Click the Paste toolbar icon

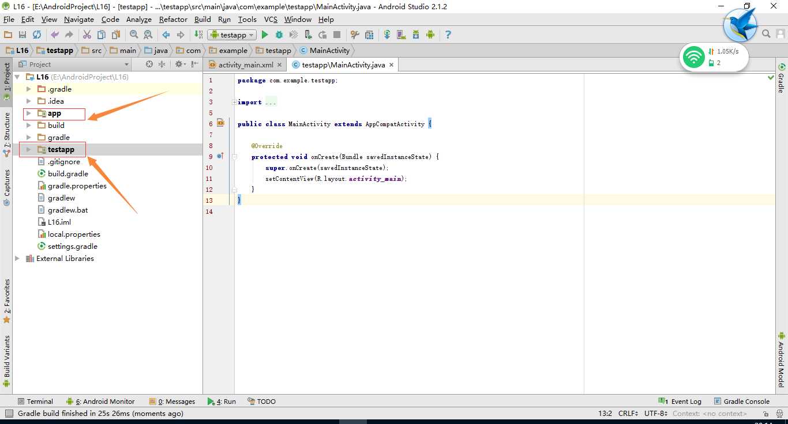116,35
